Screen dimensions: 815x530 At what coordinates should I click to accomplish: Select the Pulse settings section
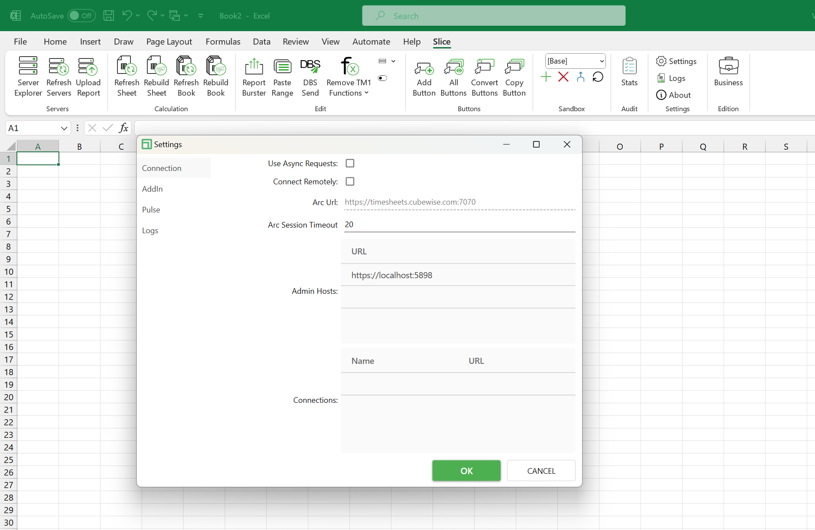click(151, 210)
